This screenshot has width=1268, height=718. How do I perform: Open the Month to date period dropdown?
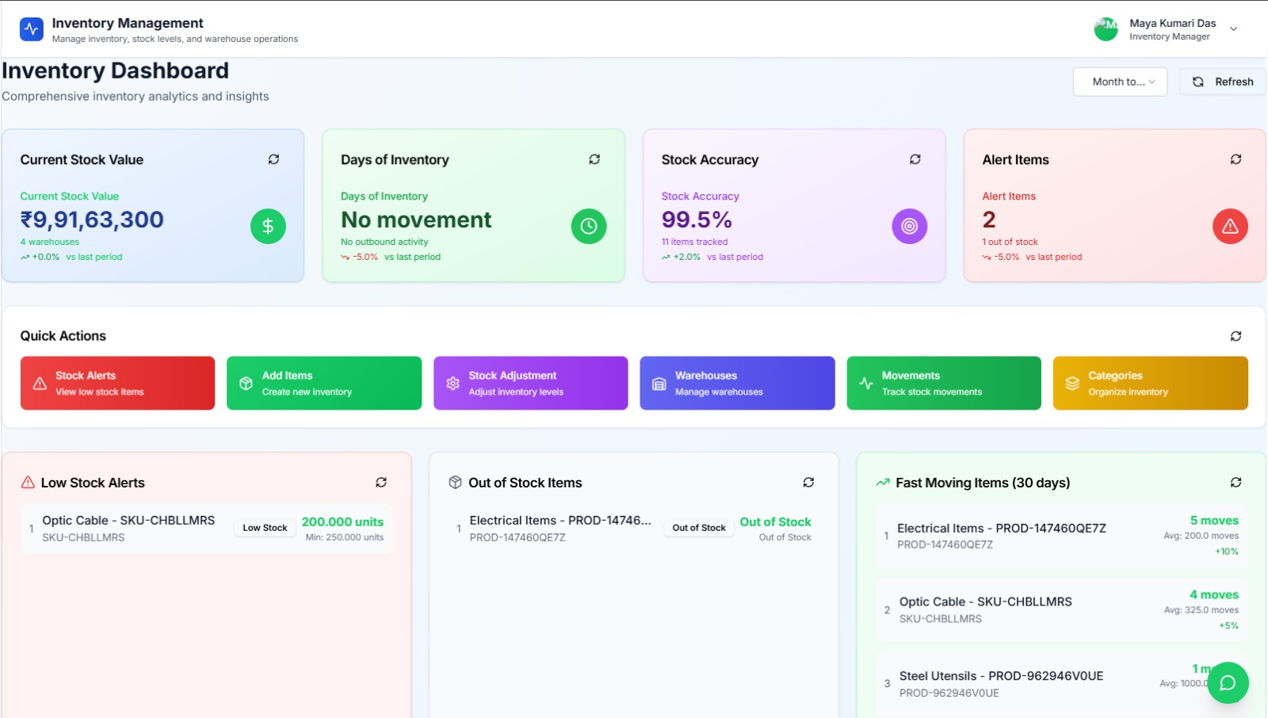1120,81
